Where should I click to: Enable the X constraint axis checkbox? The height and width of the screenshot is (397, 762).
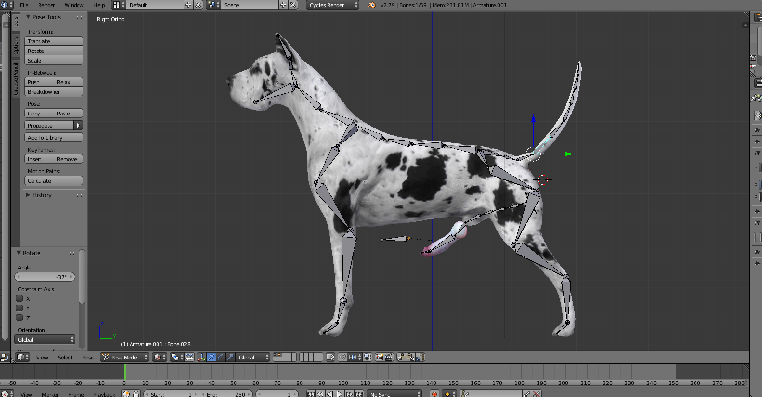coord(20,298)
